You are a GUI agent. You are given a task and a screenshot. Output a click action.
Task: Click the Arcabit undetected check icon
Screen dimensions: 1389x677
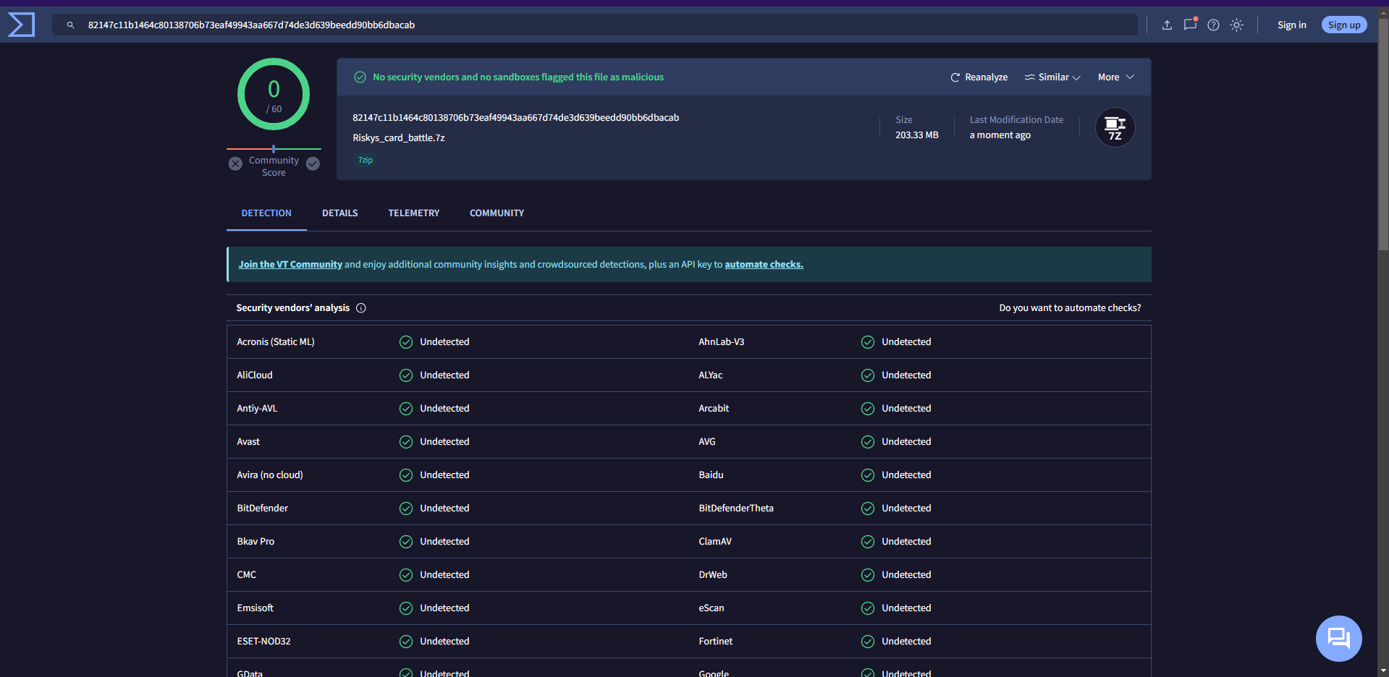[868, 409]
